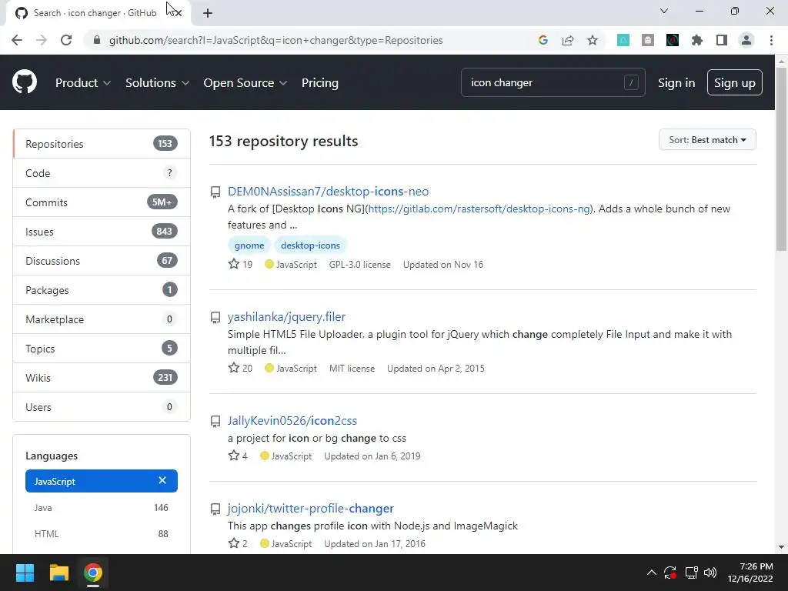
Task: Open File Explorer from taskbar
Action: click(x=58, y=573)
